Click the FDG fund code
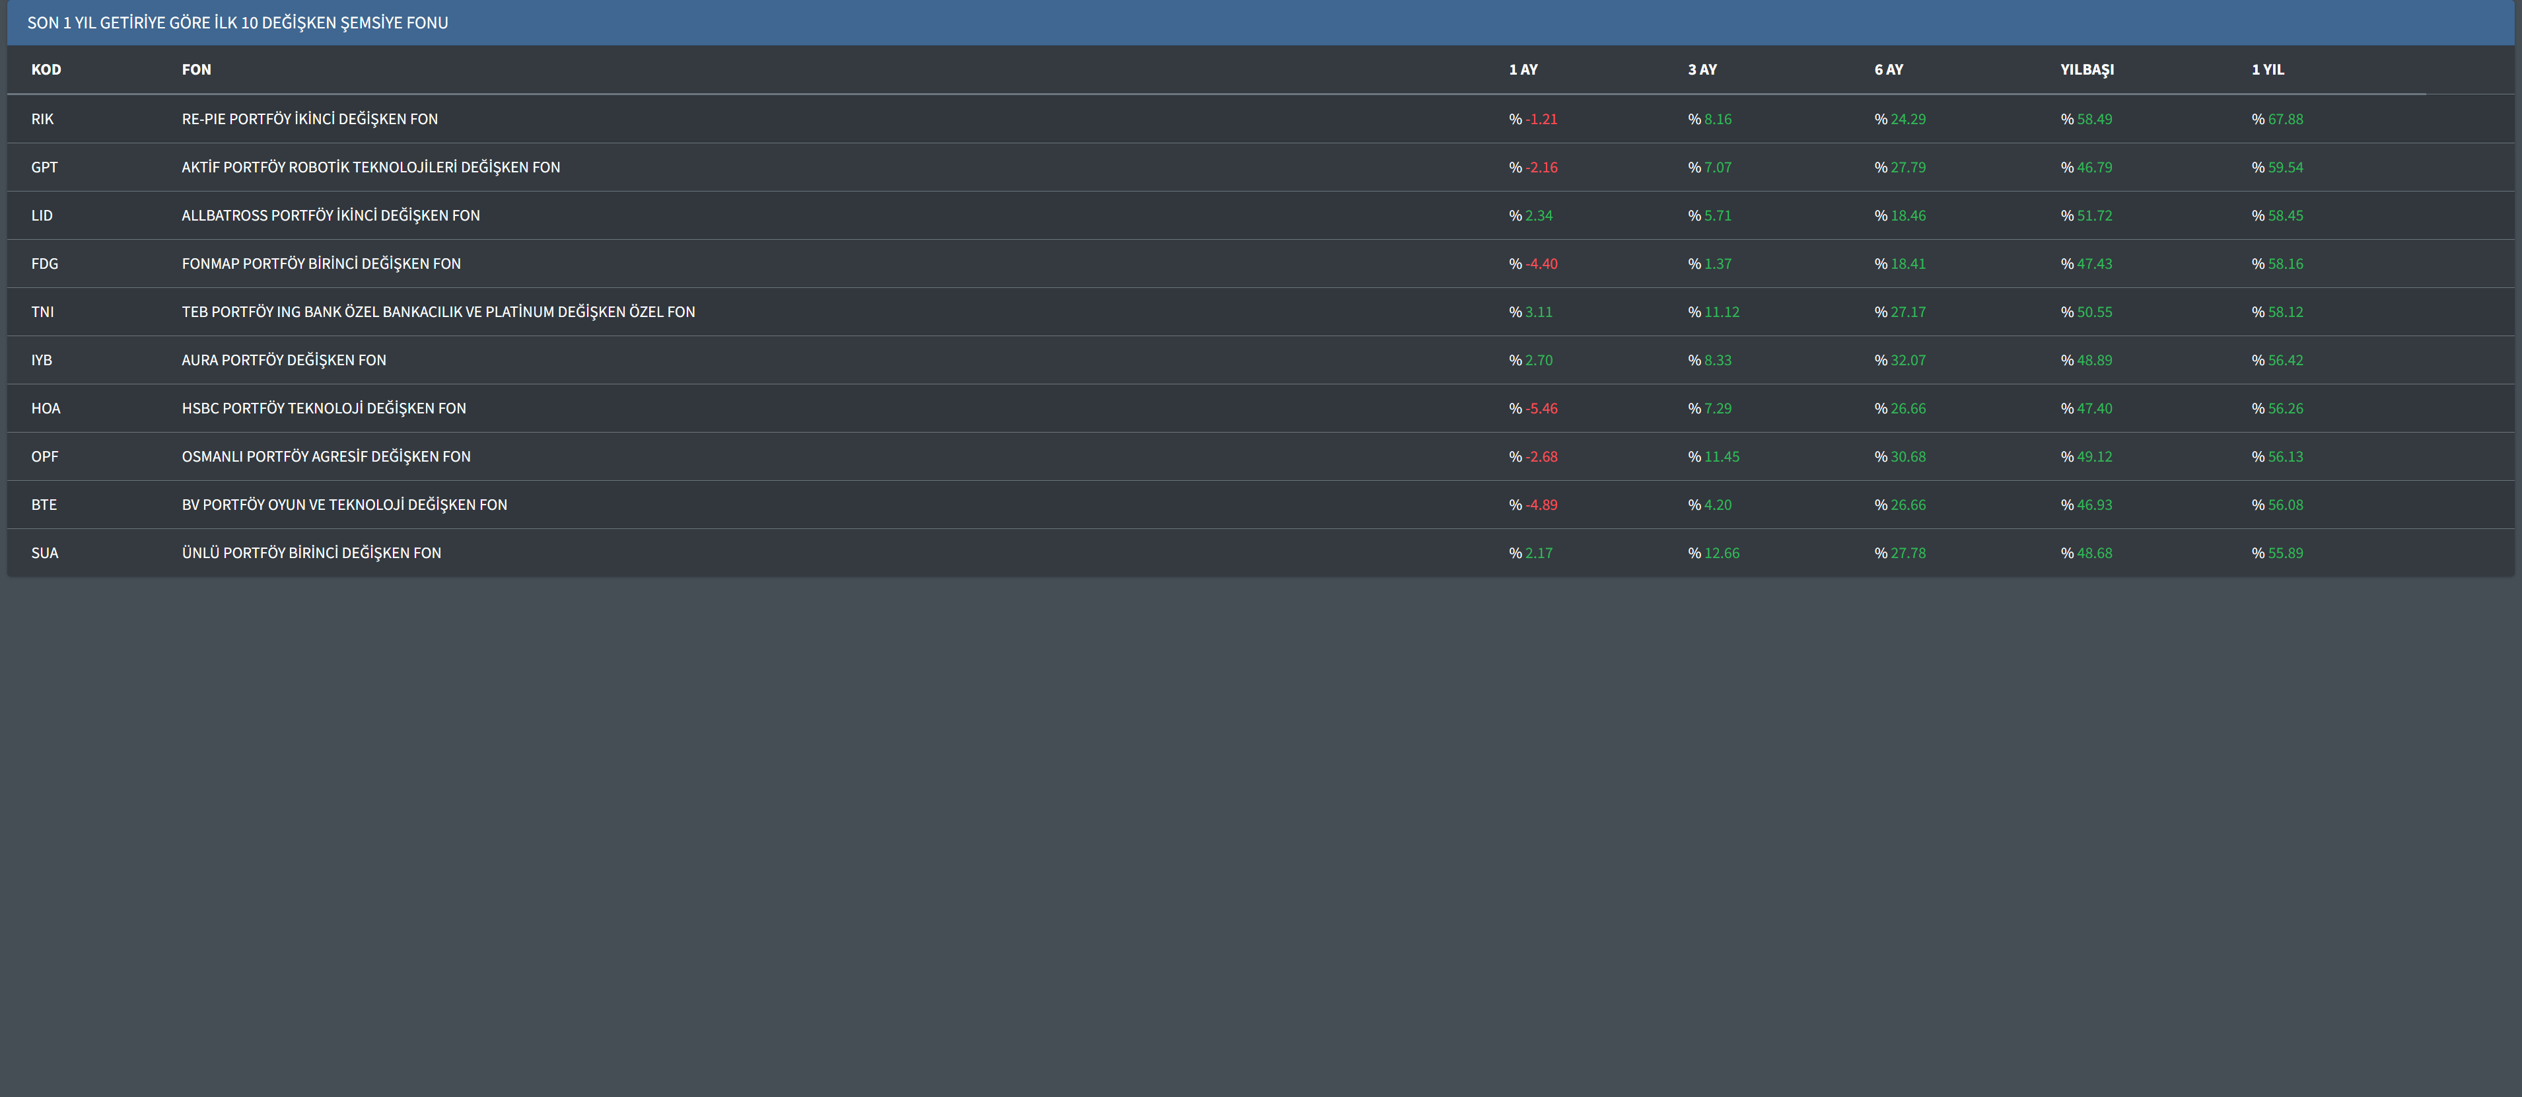This screenshot has height=1097, width=2522. [44, 264]
